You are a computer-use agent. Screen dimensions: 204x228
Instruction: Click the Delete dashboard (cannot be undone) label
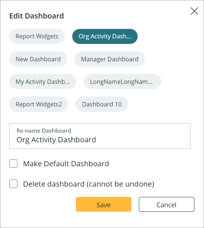[88, 184]
